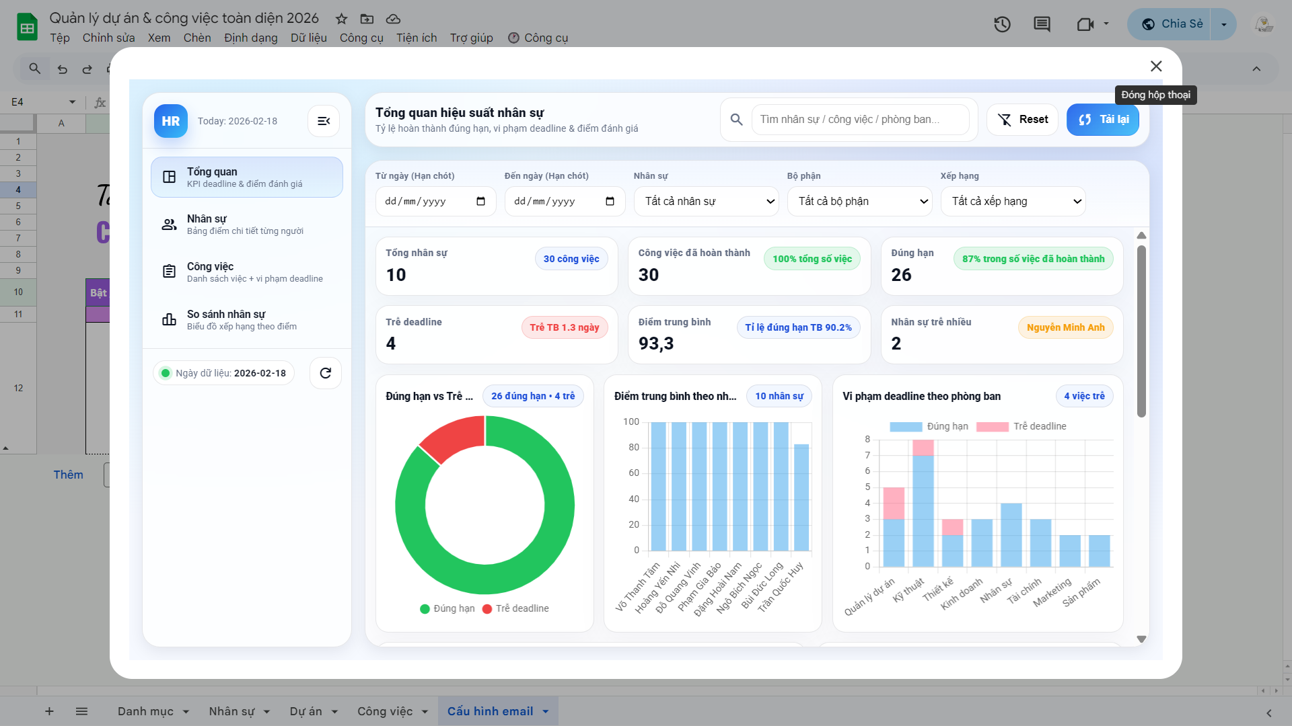Click the move to folder icon
This screenshot has height=726, width=1292.
point(367,19)
